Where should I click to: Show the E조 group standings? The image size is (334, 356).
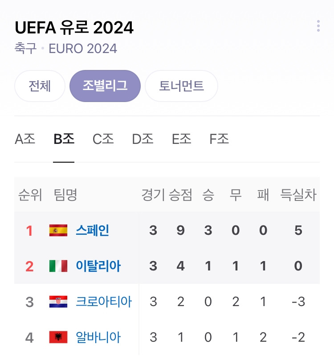click(181, 139)
